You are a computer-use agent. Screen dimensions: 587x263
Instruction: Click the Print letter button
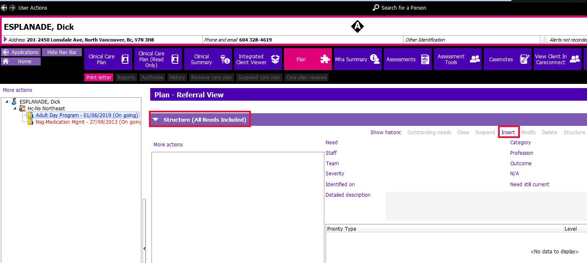[99, 78]
